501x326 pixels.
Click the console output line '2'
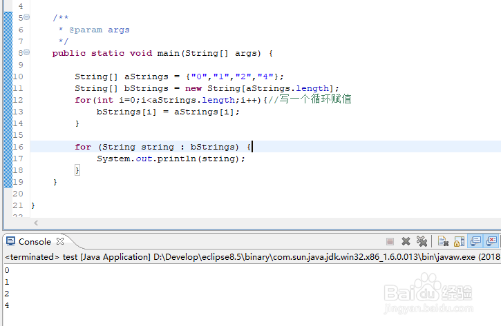7,294
